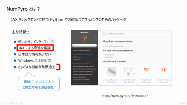Go to previous slide with the back arrow

point(2,103)
